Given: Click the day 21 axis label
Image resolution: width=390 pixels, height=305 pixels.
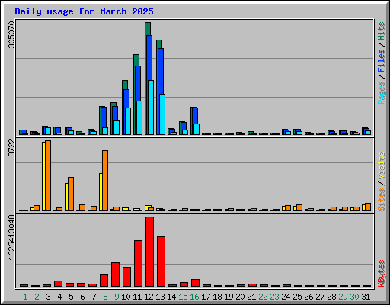Looking at the screenshot, I should (x=251, y=297).
